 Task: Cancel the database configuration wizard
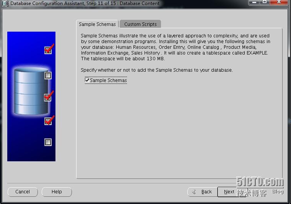23,191
